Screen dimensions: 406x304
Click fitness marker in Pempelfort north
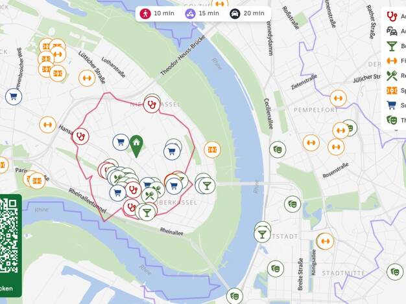(x=338, y=98)
